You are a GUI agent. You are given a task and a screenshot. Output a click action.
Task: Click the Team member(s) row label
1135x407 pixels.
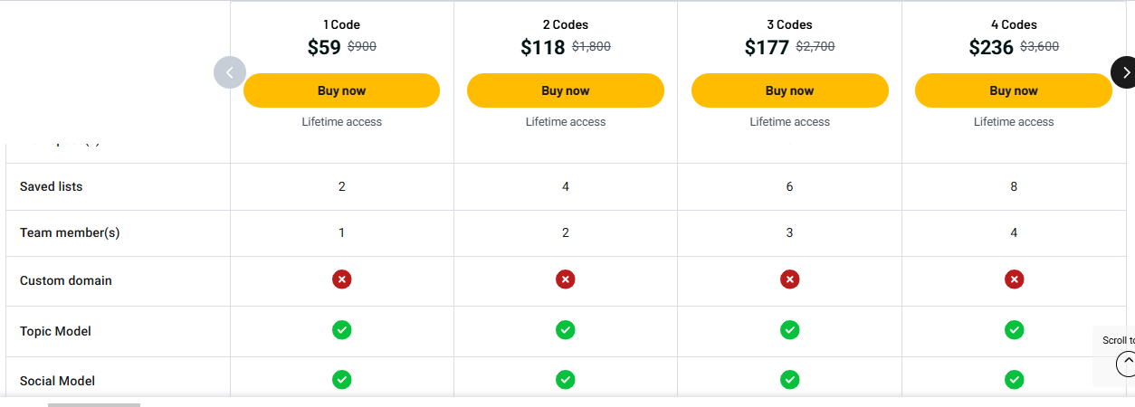pos(70,232)
